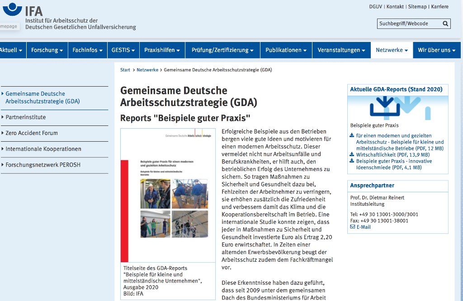
Task: Click the search magnifier icon
Action: click(445, 23)
